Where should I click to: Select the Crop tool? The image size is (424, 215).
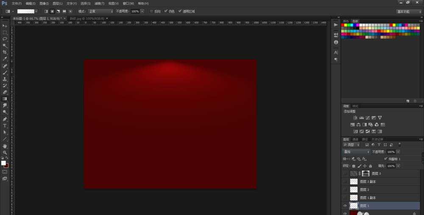5,52
